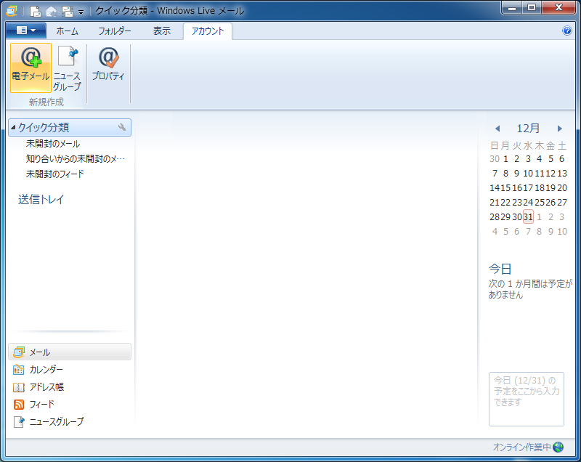Click the today's event entry field
This screenshot has width=581, height=462.
(526, 399)
